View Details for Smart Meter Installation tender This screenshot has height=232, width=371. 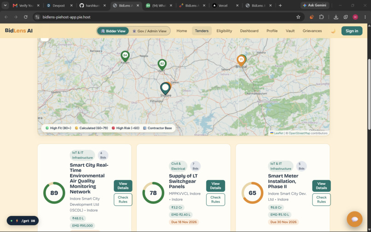click(321, 186)
